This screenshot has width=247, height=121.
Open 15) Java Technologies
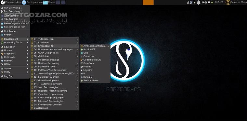[55, 87]
